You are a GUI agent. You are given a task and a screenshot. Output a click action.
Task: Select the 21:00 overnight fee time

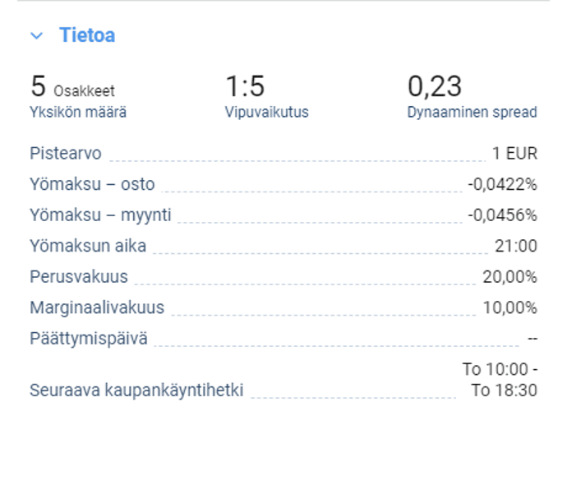tap(517, 246)
